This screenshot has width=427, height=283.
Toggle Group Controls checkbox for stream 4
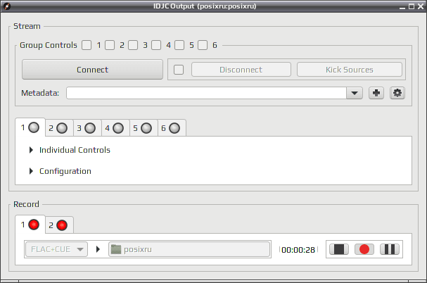tap(156, 45)
